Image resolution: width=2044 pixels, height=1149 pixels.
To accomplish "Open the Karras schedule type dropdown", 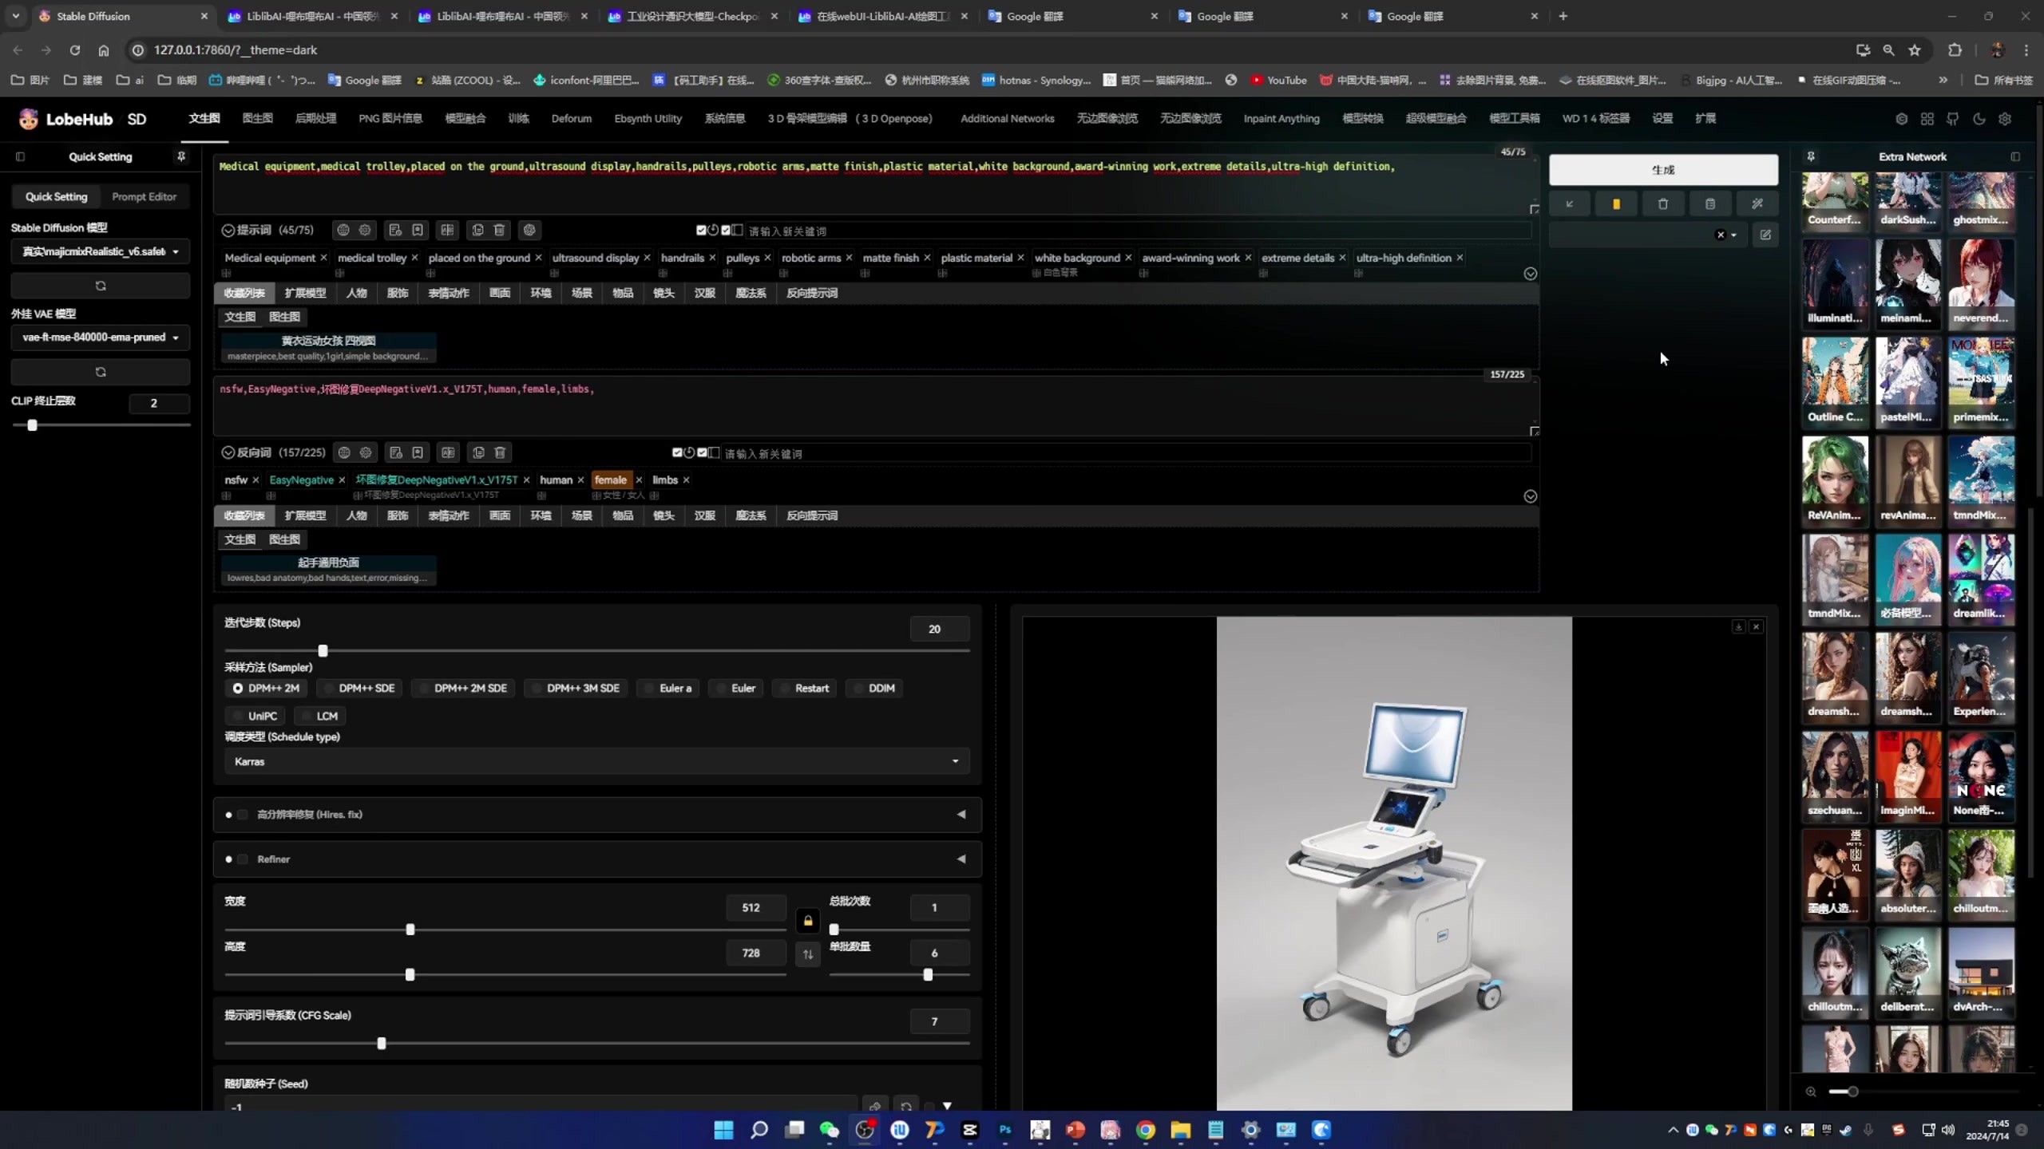I will pos(596,761).
